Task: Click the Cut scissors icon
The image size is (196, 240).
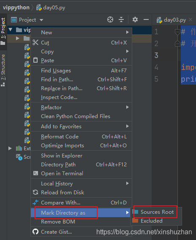Action: pyautogui.click(x=35, y=42)
